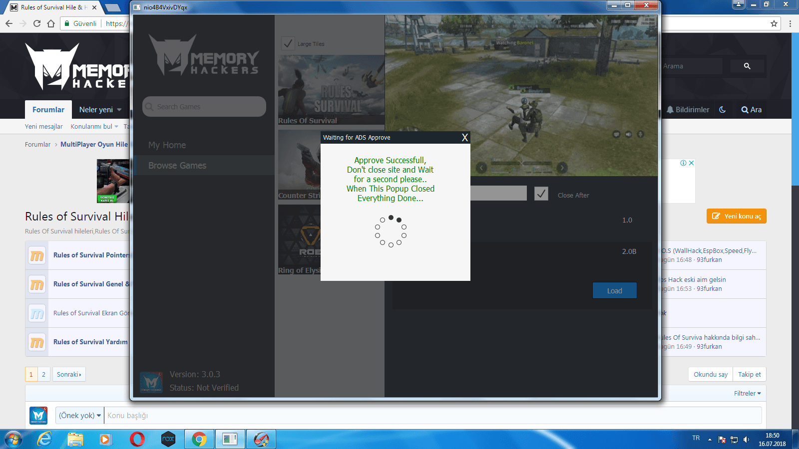
Task: Click the chat bubble icon in game preview
Action: click(x=617, y=134)
